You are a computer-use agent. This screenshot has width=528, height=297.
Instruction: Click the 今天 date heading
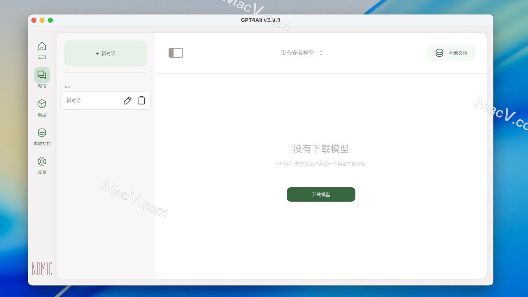point(67,87)
